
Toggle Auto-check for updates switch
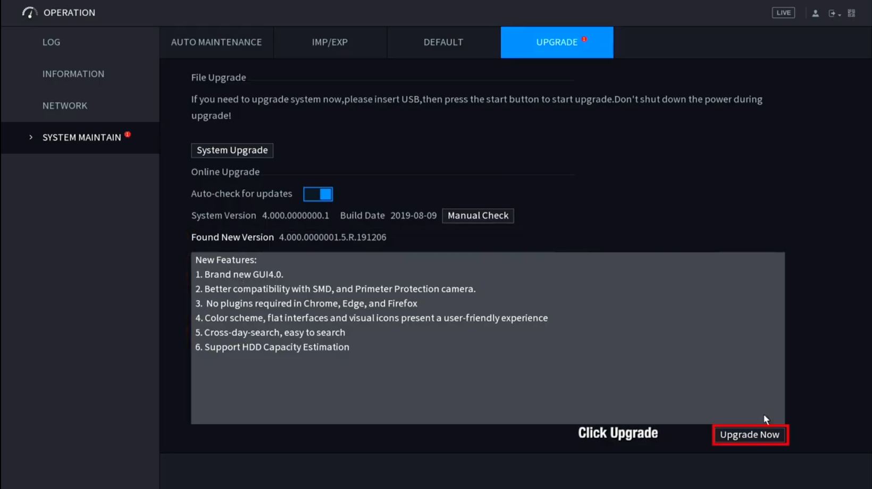click(318, 194)
